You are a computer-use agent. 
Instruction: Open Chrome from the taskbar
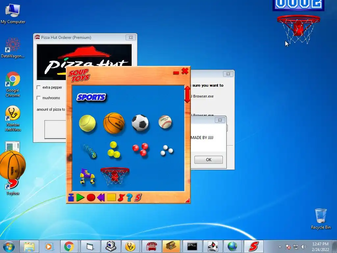69,246
